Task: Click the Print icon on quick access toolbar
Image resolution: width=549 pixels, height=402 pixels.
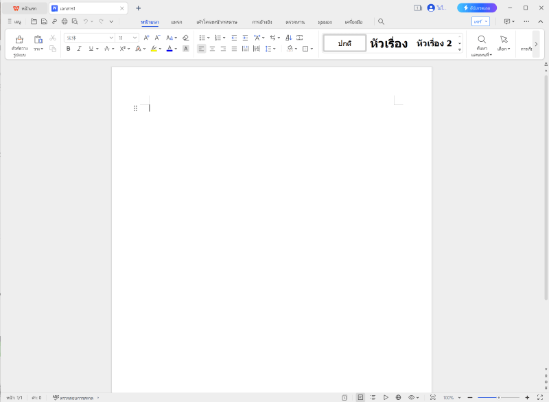Action: pyautogui.click(x=65, y=21)
